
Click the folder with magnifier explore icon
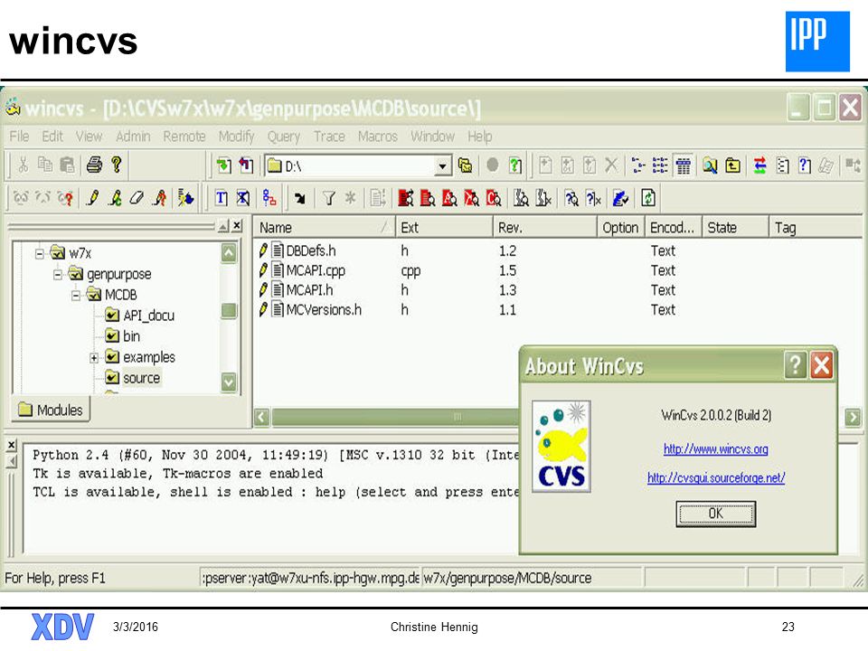710,165
